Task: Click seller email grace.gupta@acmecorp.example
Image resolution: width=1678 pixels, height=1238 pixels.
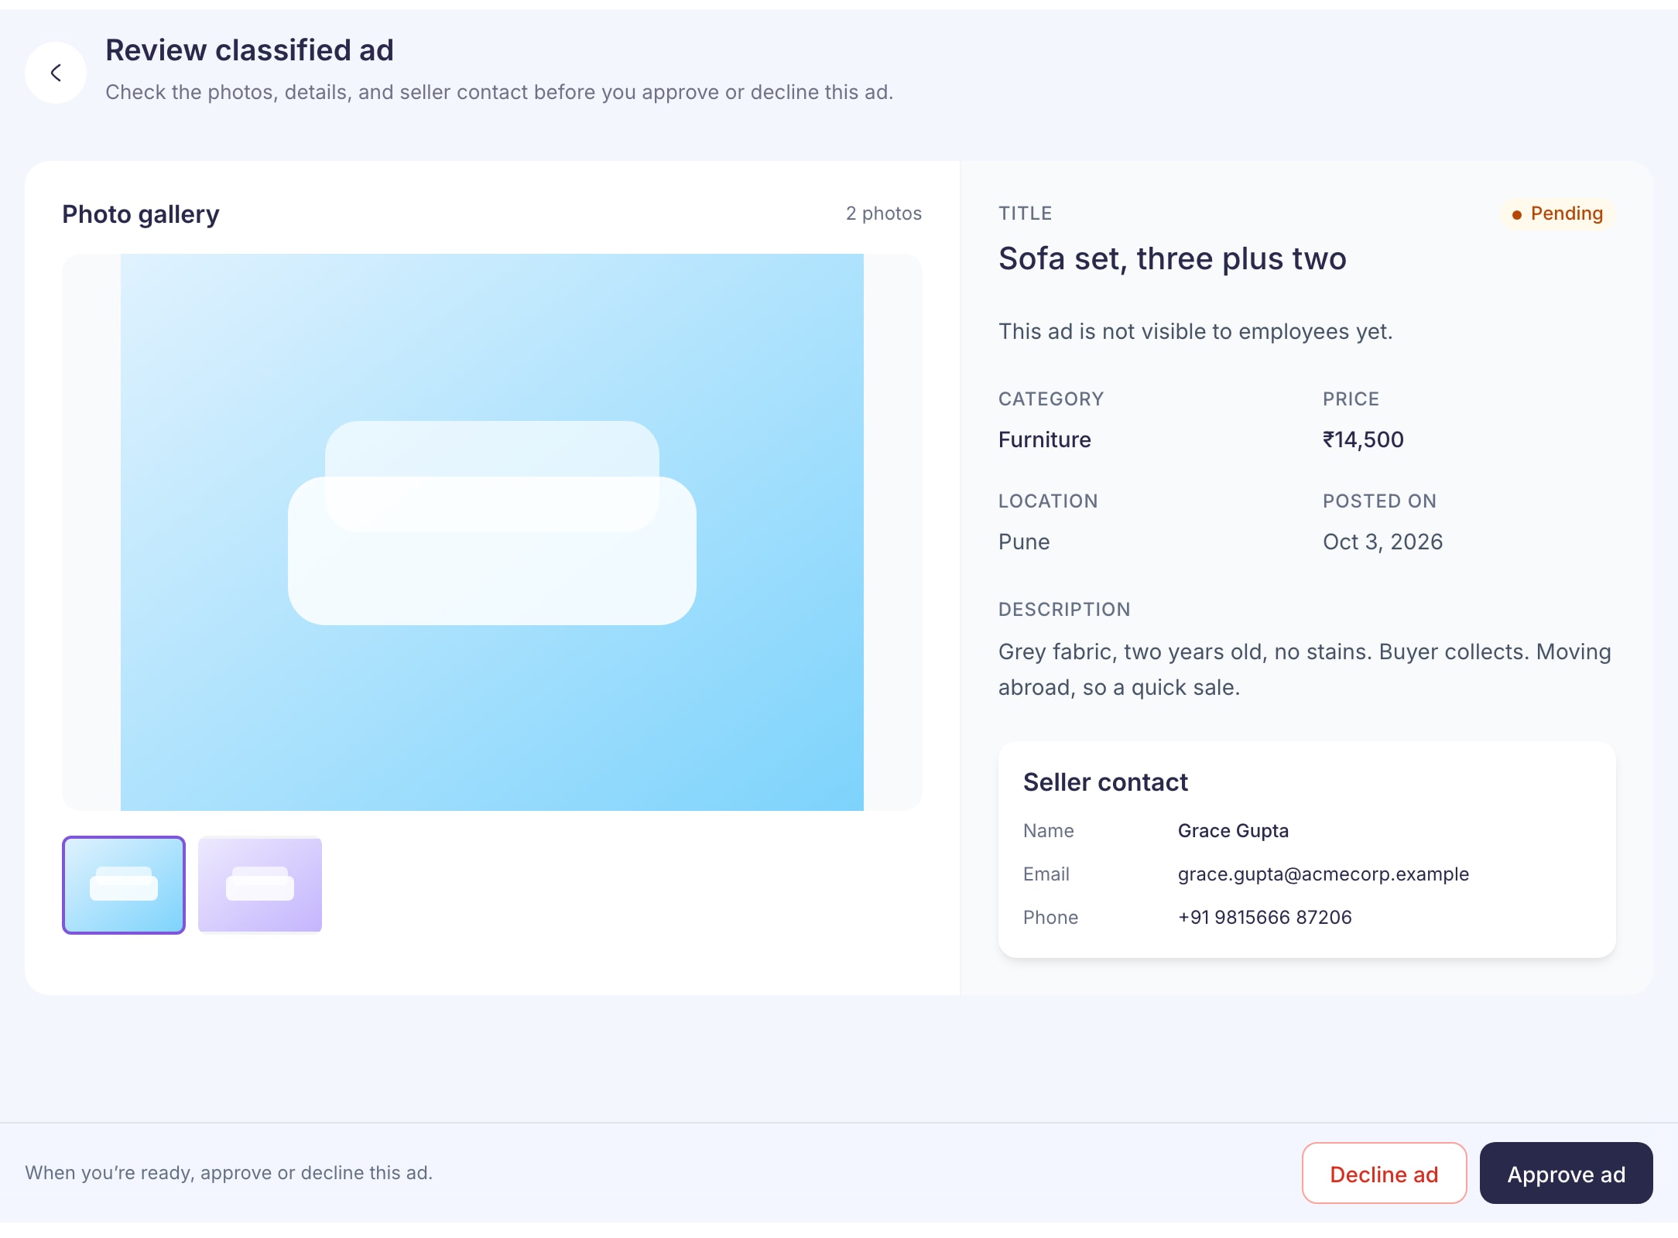Action: pos(1324,874)
